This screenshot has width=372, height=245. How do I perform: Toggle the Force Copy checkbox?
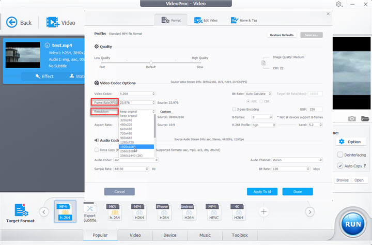coord(97,150)
